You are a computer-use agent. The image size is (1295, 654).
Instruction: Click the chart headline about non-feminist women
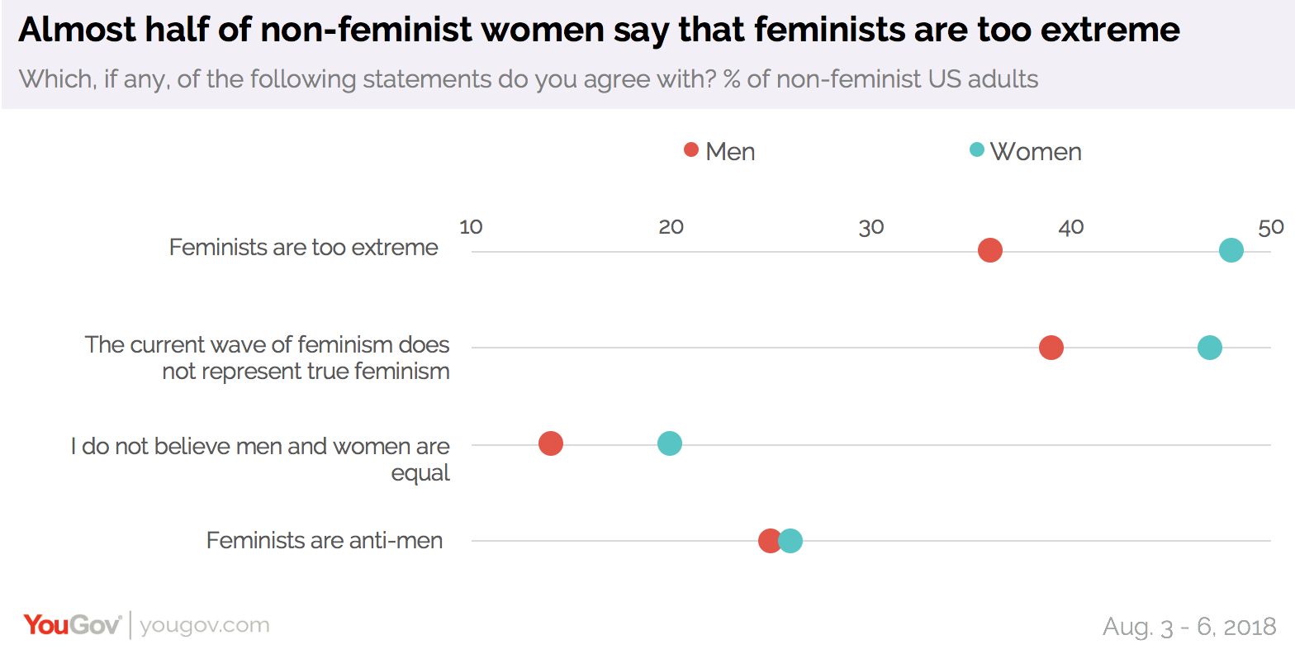pos(599,30)
